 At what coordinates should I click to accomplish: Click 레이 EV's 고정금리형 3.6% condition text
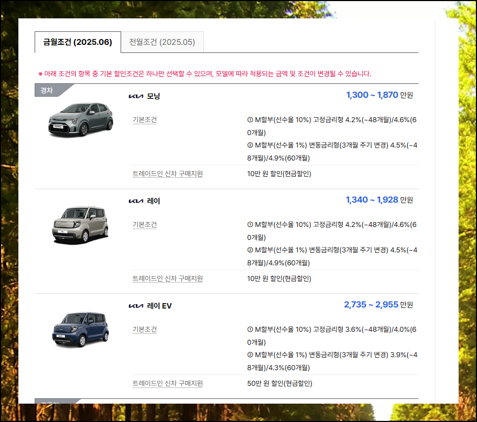(x=332, y=336)
